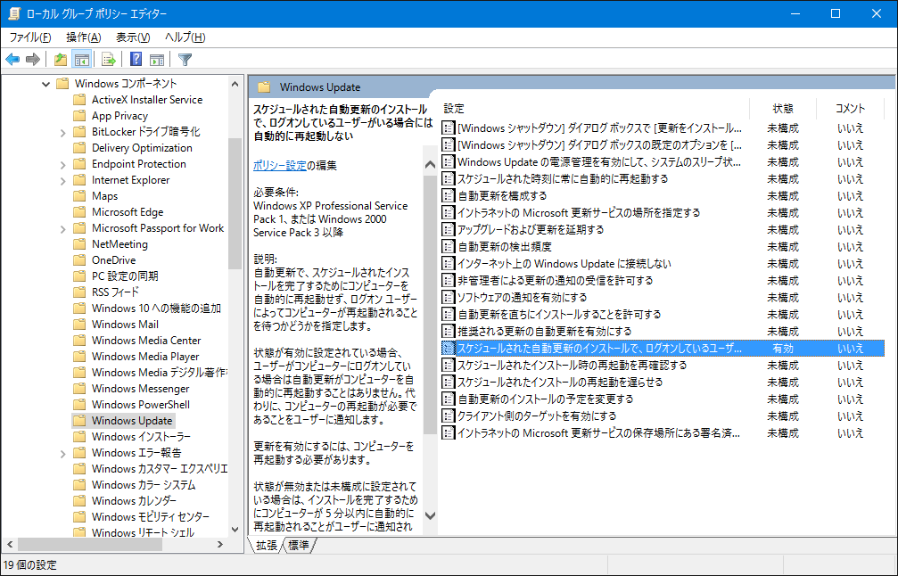Sort by the 状態 column header
The width and height of the screenshot is (898, 576).
783,108
